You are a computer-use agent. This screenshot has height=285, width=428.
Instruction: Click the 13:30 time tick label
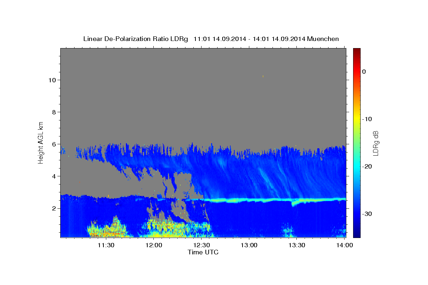pyautogui.click(x=296, y=245)
